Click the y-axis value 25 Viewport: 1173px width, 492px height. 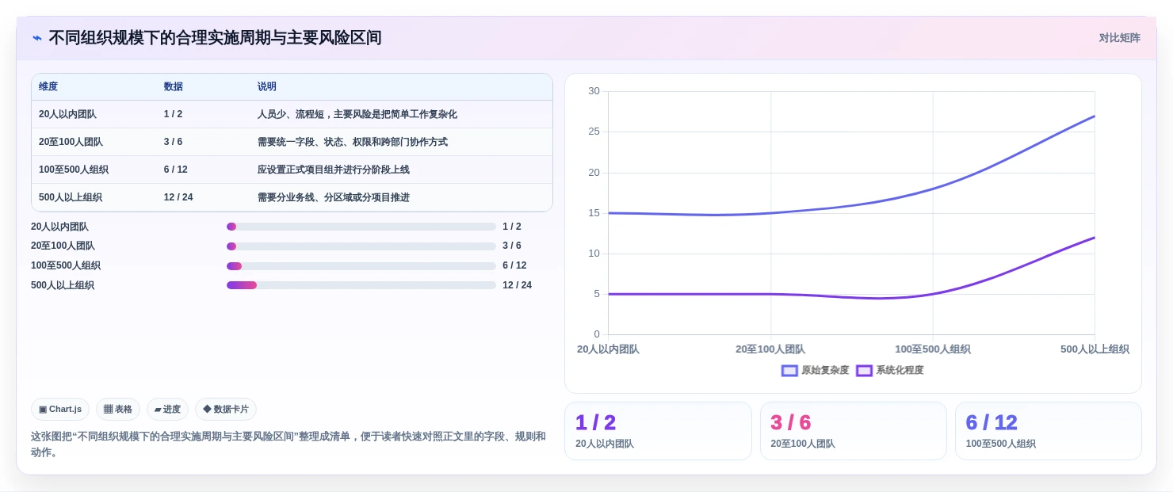tap(594, 132)
